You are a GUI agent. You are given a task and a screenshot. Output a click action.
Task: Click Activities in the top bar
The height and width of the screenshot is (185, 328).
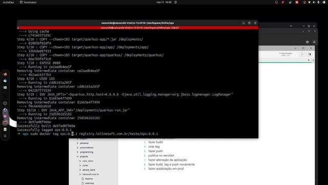pyautogui.click(x=8, y=2)
